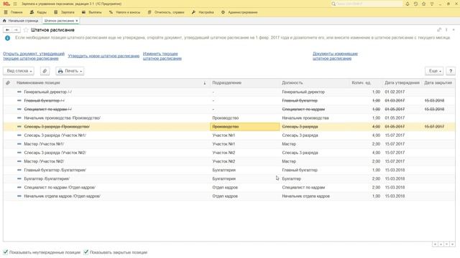460x258 pixels.
Task: Open link Документы изменившие штатное расписание
Action: pos(335,56)
